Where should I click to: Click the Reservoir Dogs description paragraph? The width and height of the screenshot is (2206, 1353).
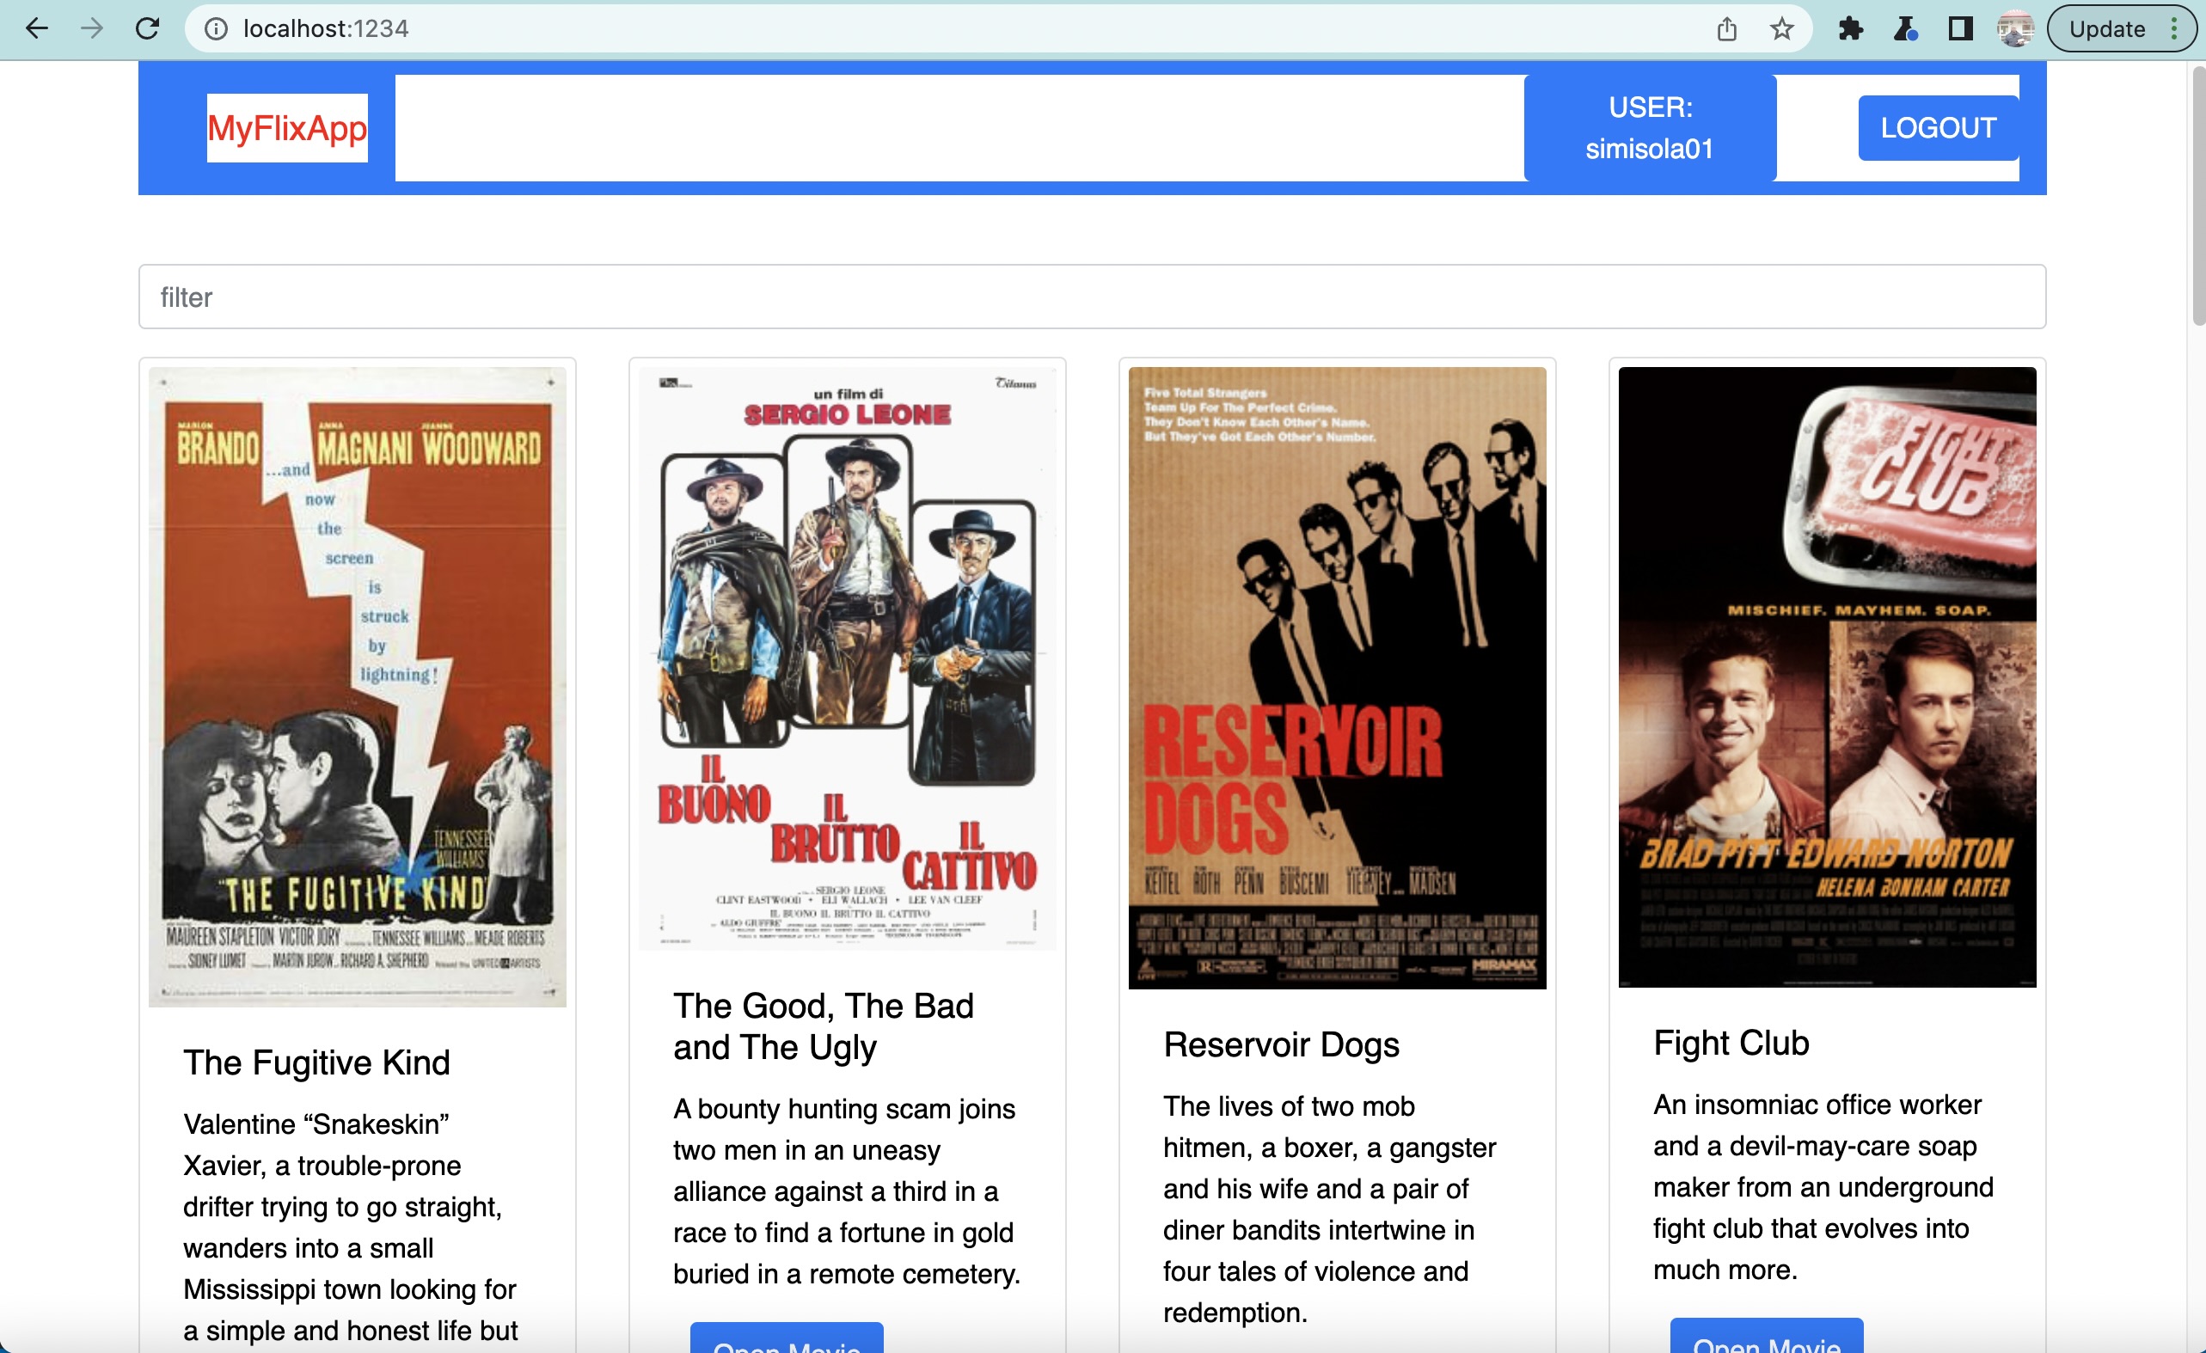1329,1209
